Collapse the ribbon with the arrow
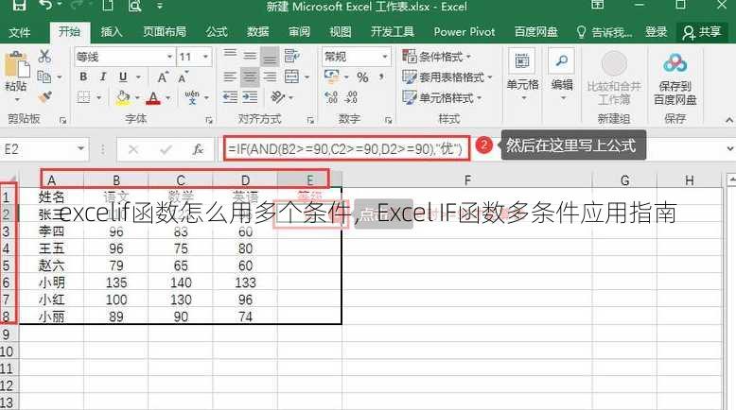This screenshot has height=410, width=736. pos(729,120)
